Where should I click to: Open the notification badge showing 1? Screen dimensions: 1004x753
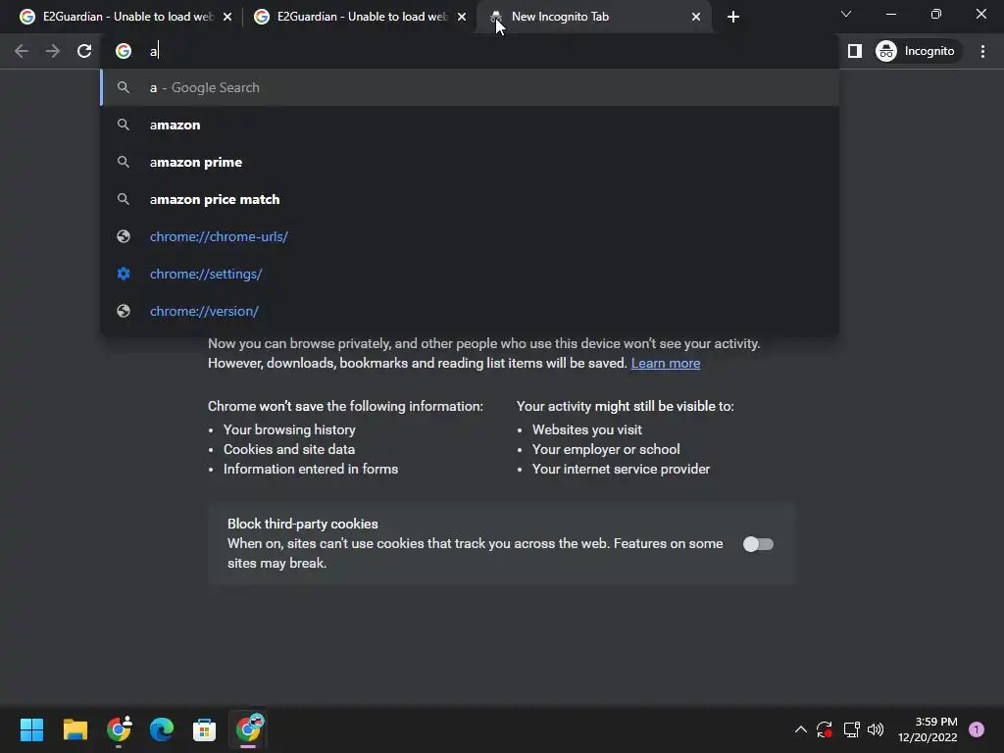[976, 729]
